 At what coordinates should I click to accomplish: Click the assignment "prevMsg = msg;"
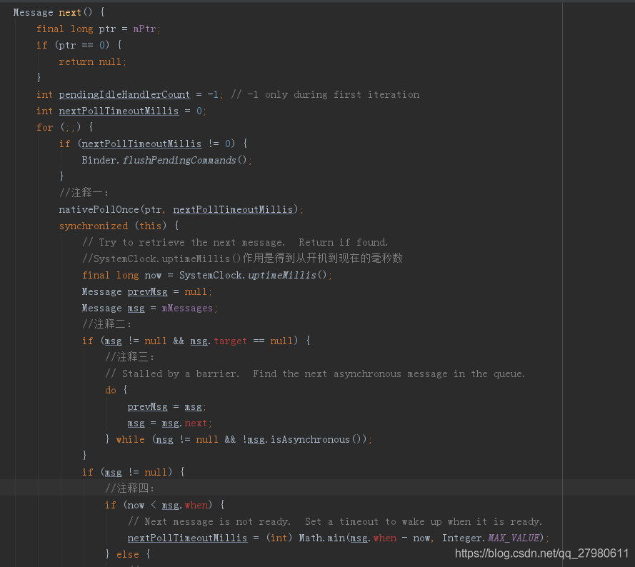[167, 406]
